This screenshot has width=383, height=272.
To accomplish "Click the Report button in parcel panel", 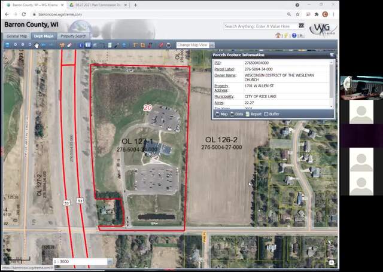I will [x=254, y=114].
